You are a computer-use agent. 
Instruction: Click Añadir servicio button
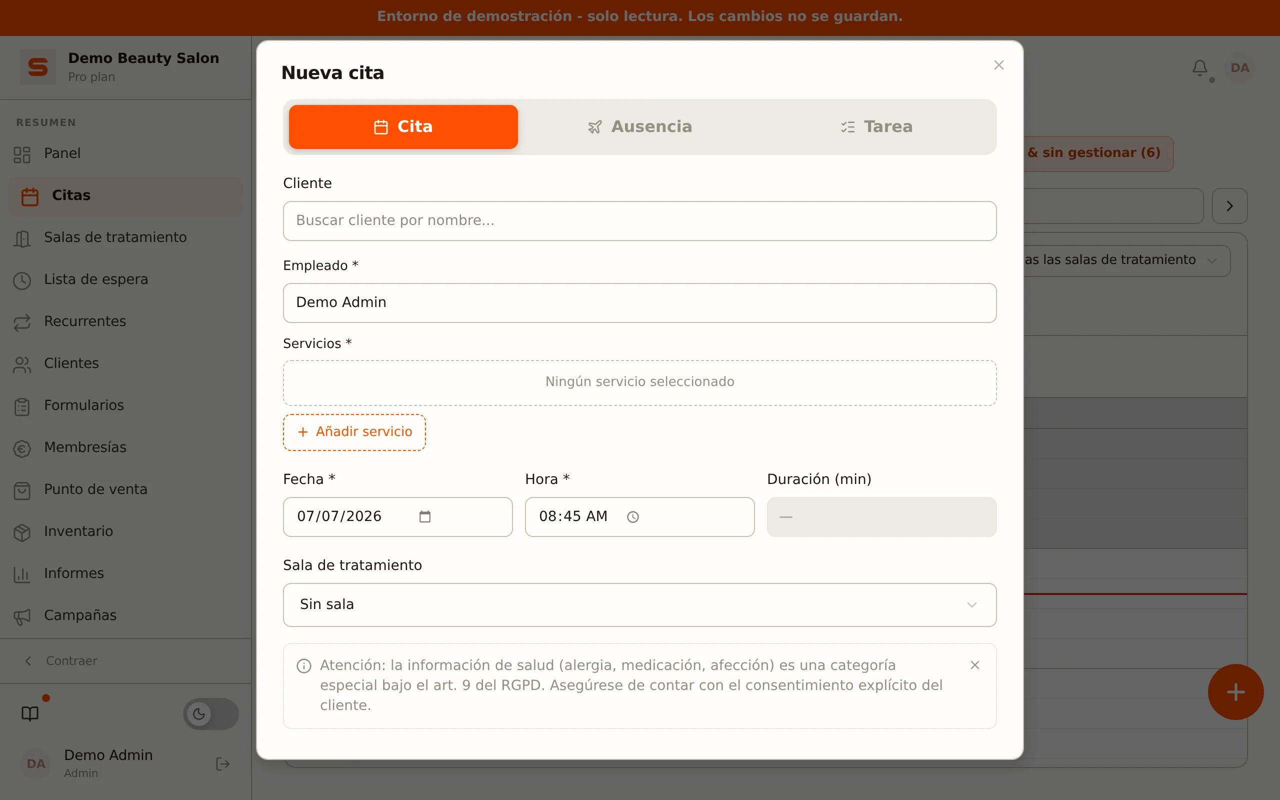click(354, 432)
